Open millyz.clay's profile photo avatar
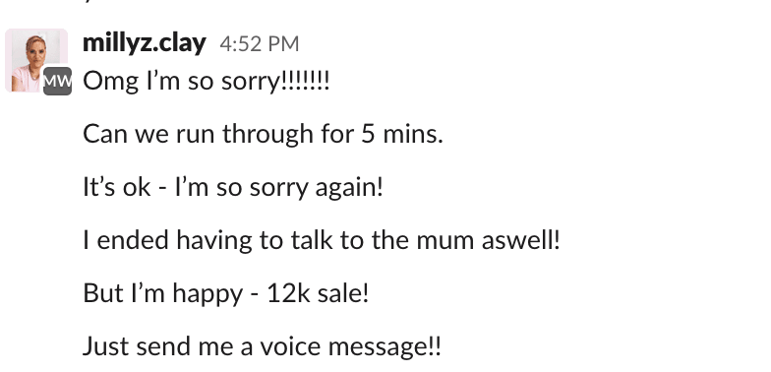 pos(36,60)
